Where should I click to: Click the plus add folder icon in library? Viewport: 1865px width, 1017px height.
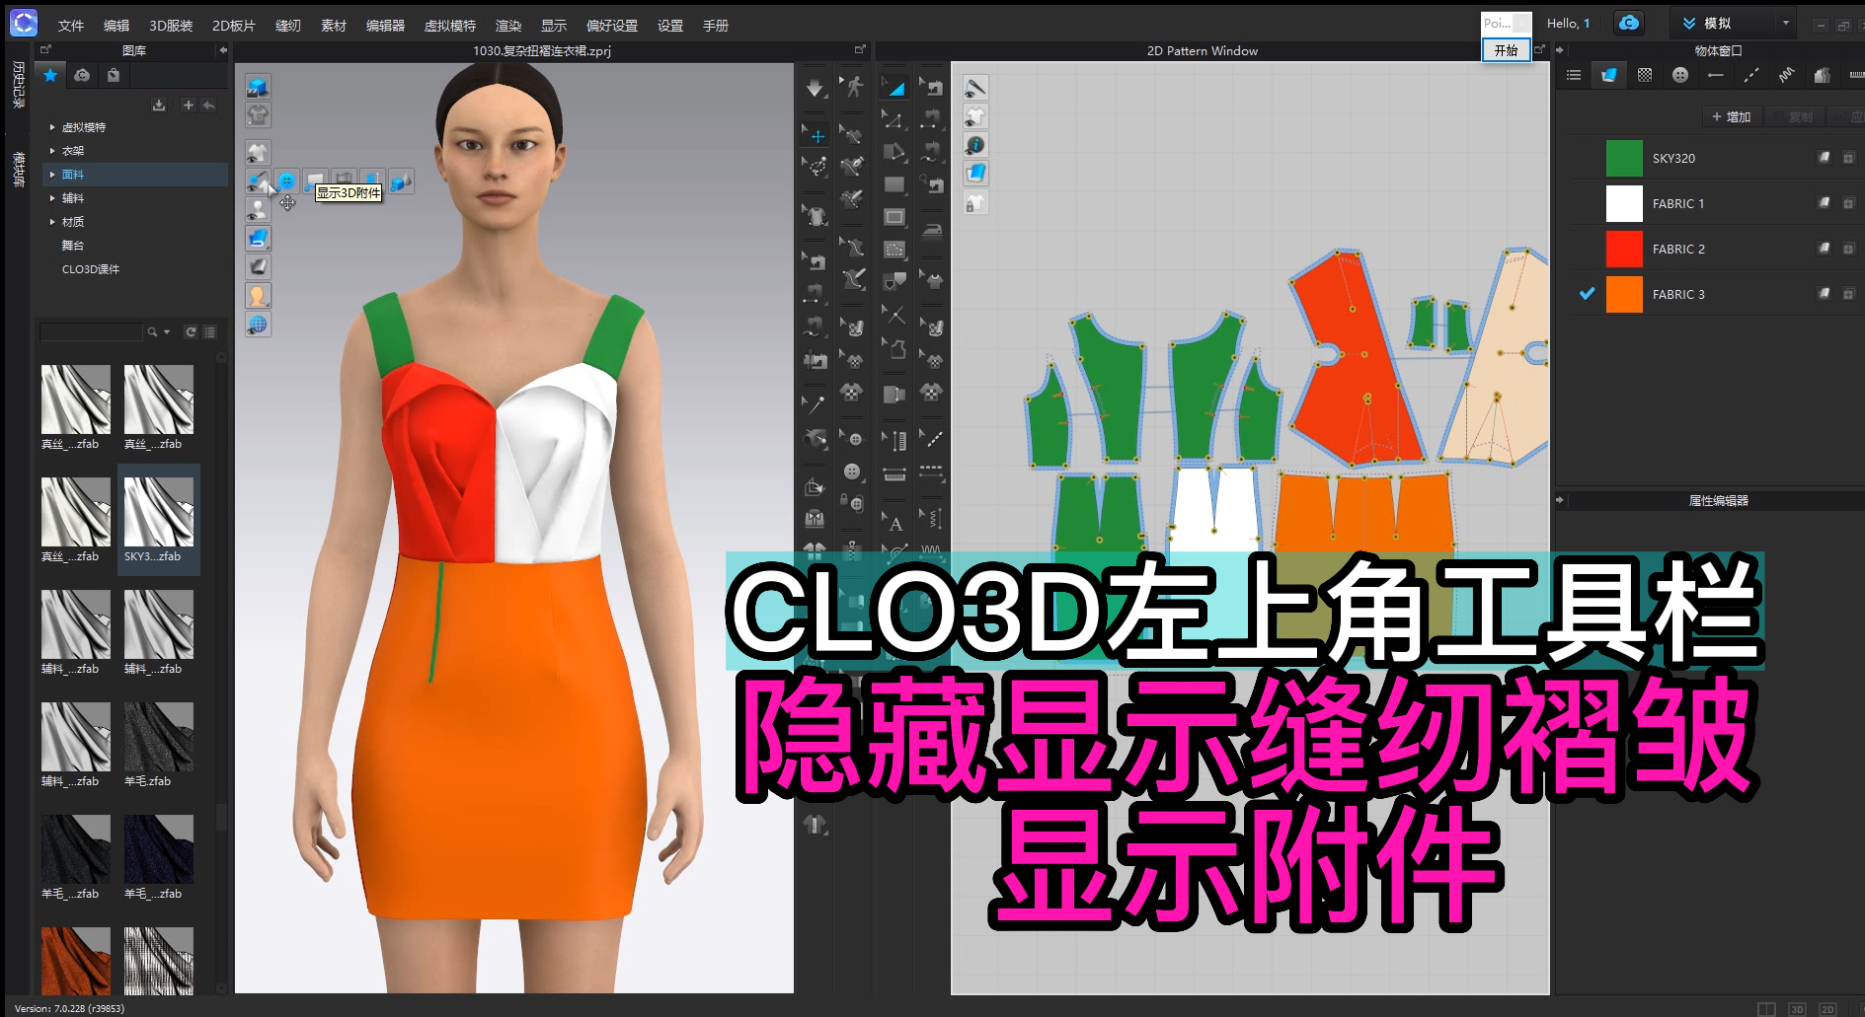coord(188,105)
